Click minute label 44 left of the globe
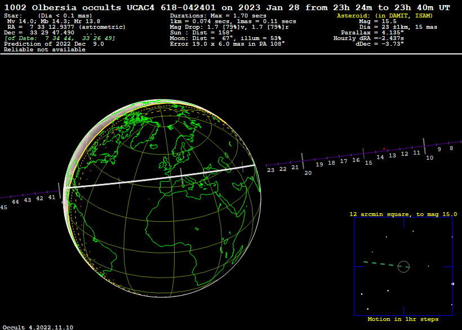 coord(15,202)
